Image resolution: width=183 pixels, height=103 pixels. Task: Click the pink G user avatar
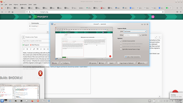point(153,17)
